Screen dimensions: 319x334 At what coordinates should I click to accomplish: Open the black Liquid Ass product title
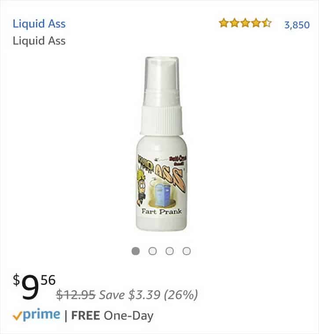point(39,41)
